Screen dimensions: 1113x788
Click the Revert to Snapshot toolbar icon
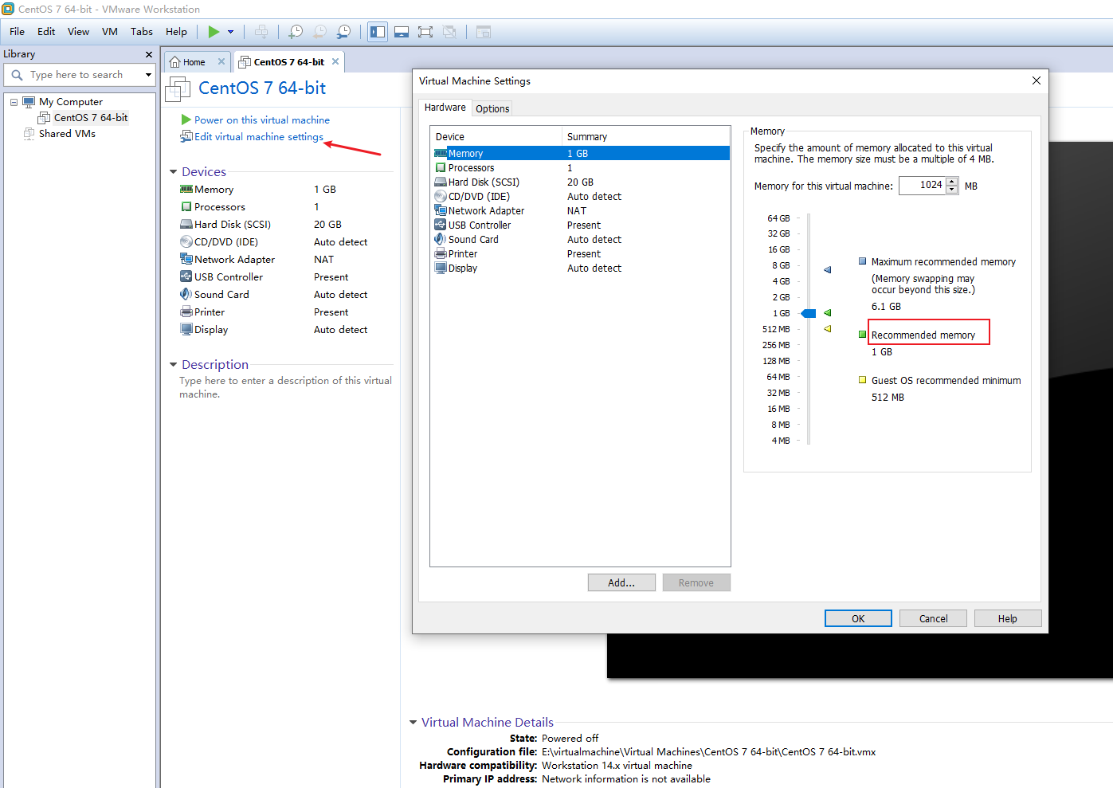coord(319,32)
